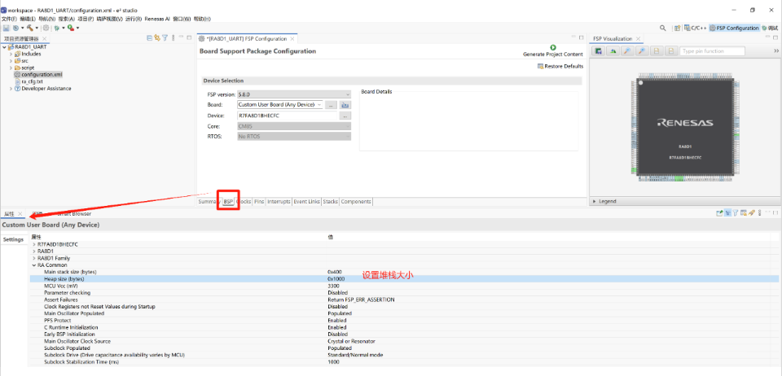The width and height of the screenshot is (782, 376).
Task: Click first chip view icon in FSP Visualization
Action: point(599,50)
